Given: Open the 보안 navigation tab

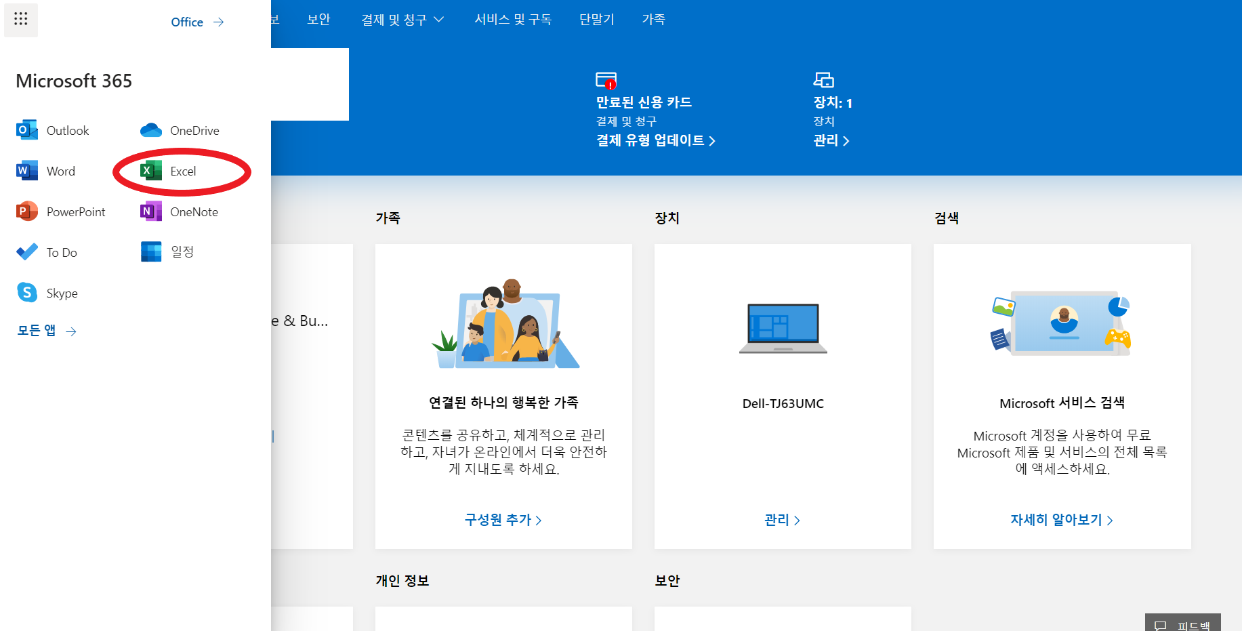Looking at the screenshot, I should pos(318,20).
